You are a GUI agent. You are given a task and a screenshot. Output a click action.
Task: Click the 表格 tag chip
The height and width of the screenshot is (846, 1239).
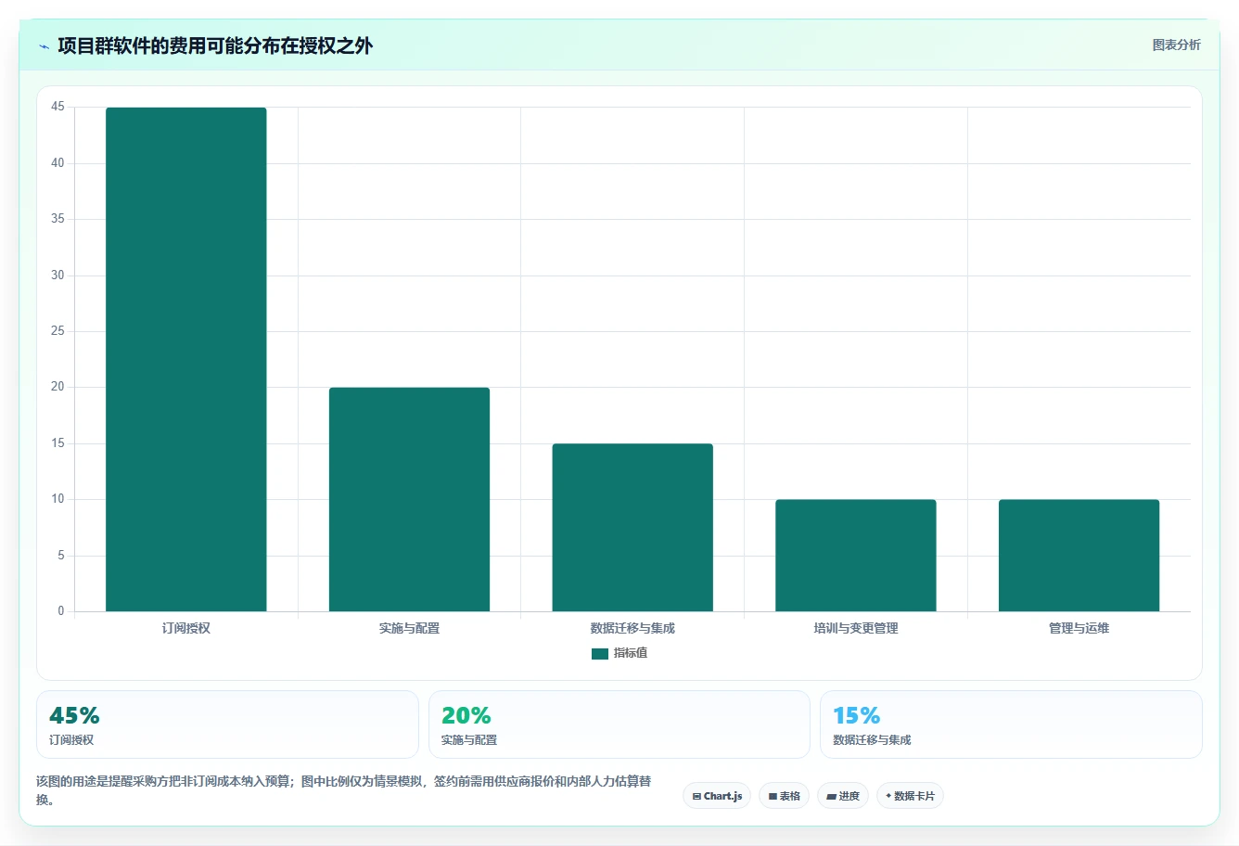click(784, 796)
